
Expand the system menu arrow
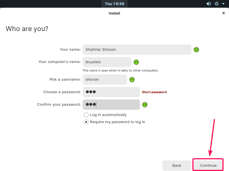[x=223, y=4]
